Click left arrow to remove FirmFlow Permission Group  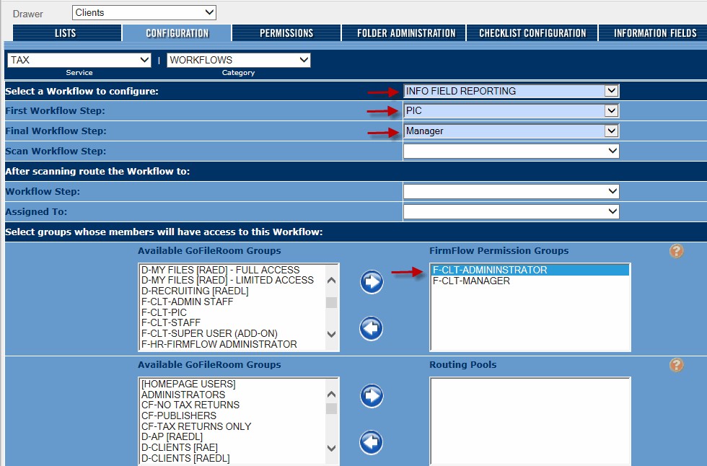(372, 329)
